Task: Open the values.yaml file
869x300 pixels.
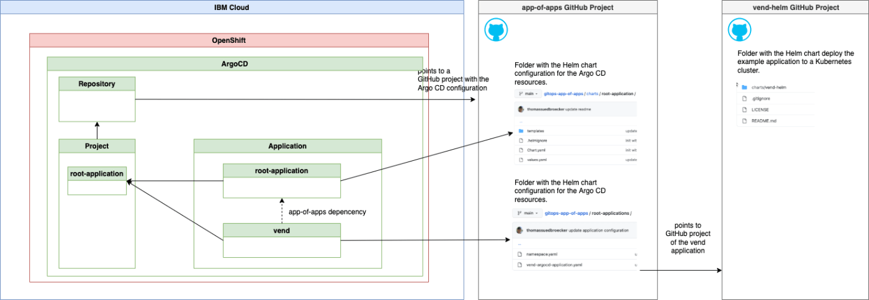Action: [538, 160]
